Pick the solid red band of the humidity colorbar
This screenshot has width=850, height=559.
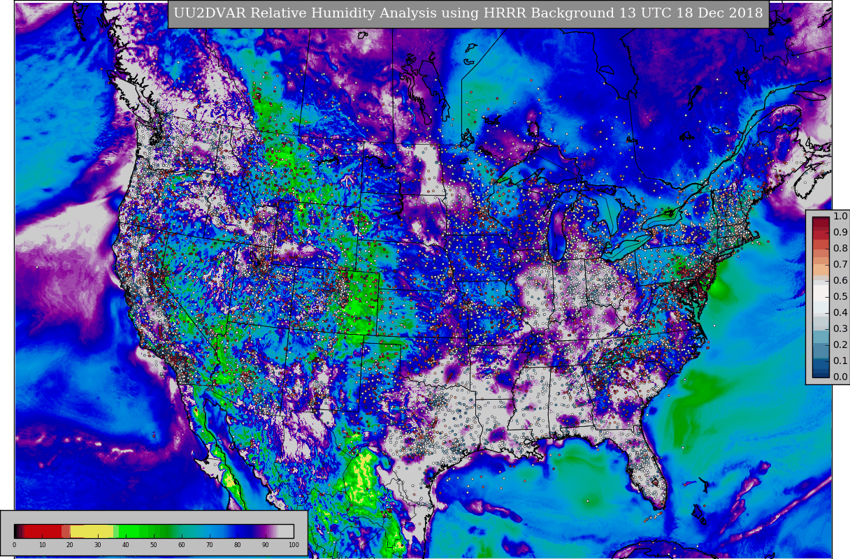coord(43,531)
